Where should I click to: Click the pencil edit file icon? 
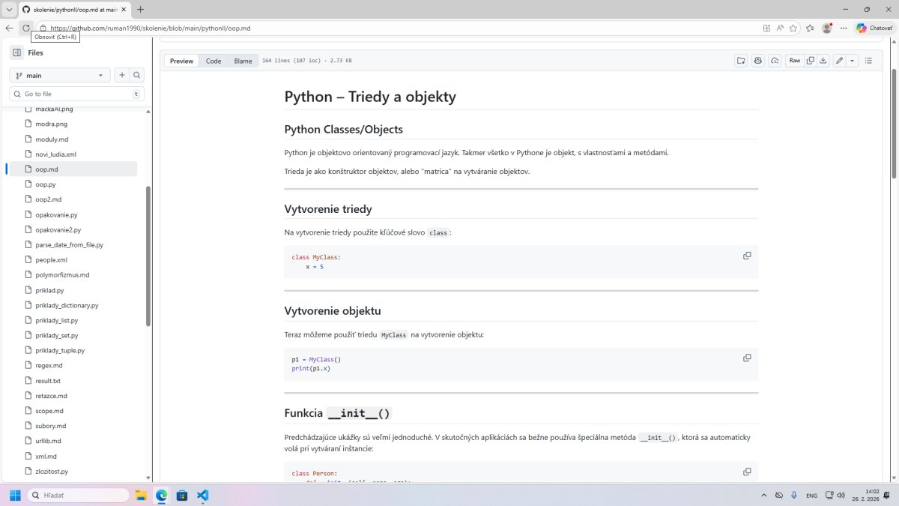click(x=840, y=61)
